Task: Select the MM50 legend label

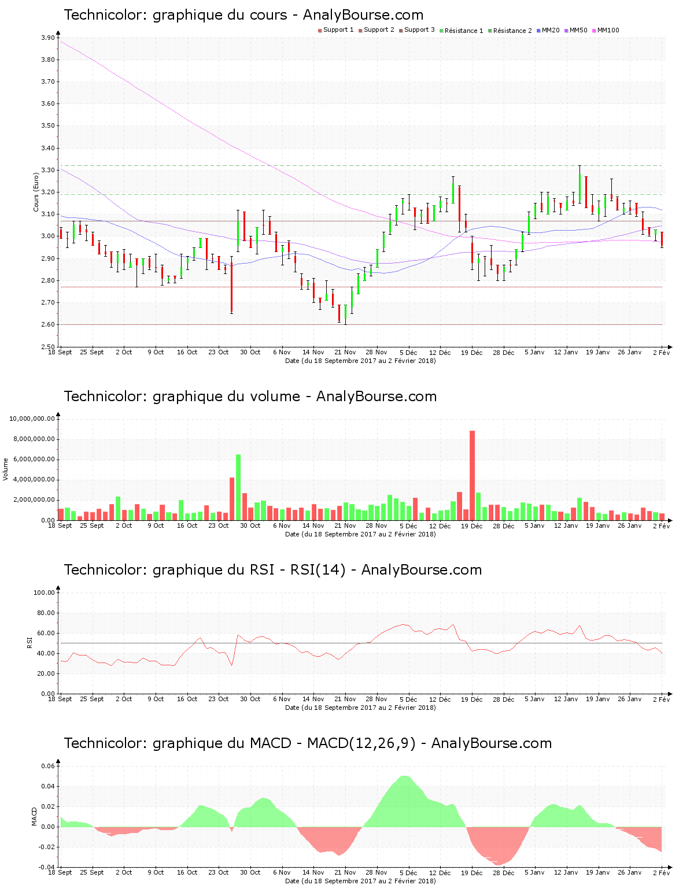Action: (578, 30)
